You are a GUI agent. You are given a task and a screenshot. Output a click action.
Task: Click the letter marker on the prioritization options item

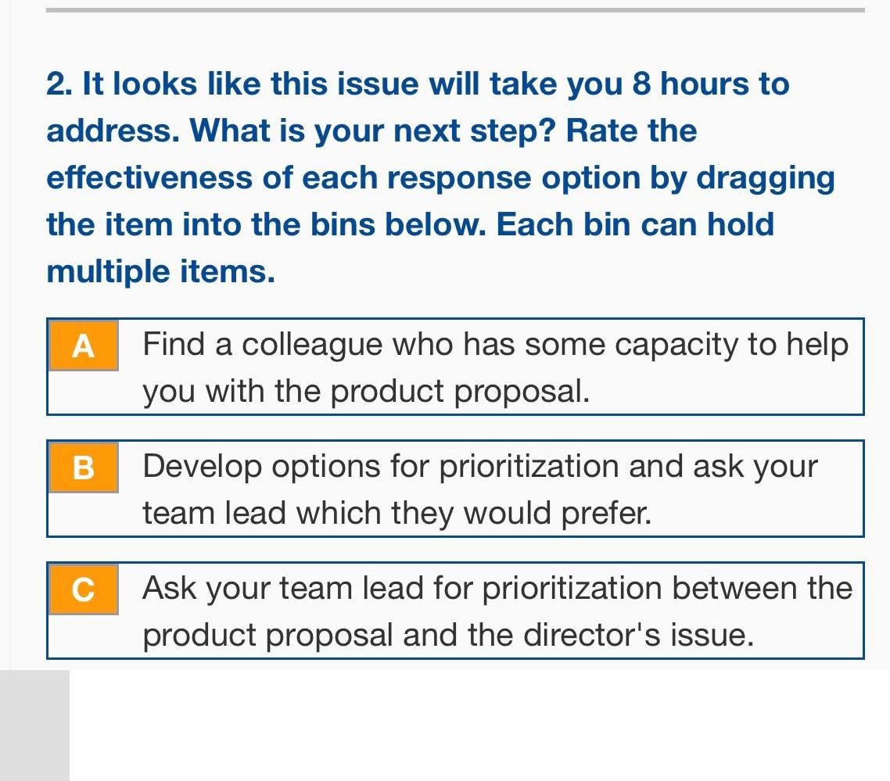pyautogui.click(x=83, y=467)
